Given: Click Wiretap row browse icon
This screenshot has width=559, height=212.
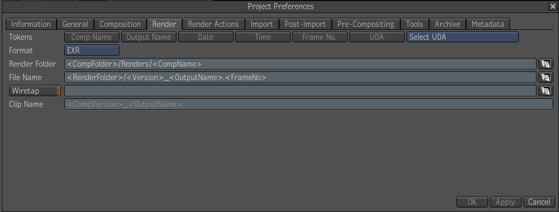Looking at the screenshot, I should coord(546,91).
